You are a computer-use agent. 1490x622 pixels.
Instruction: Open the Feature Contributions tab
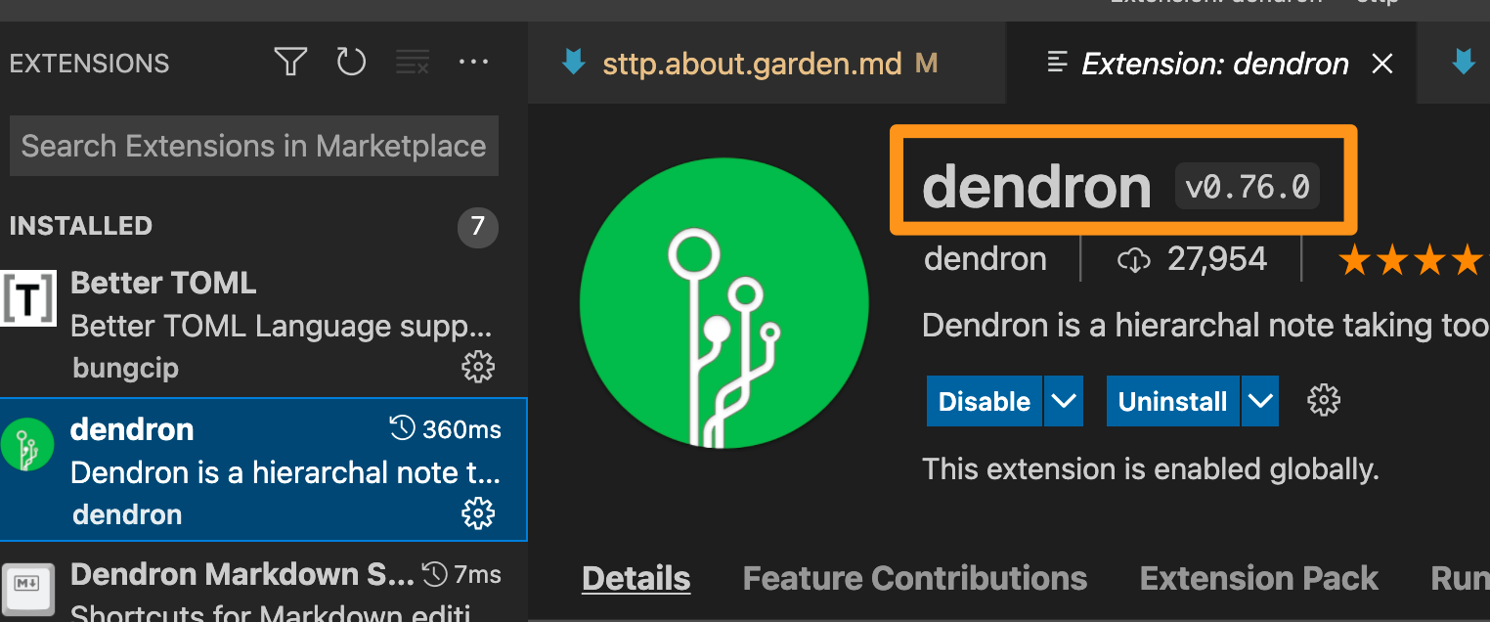pos(915,578)
